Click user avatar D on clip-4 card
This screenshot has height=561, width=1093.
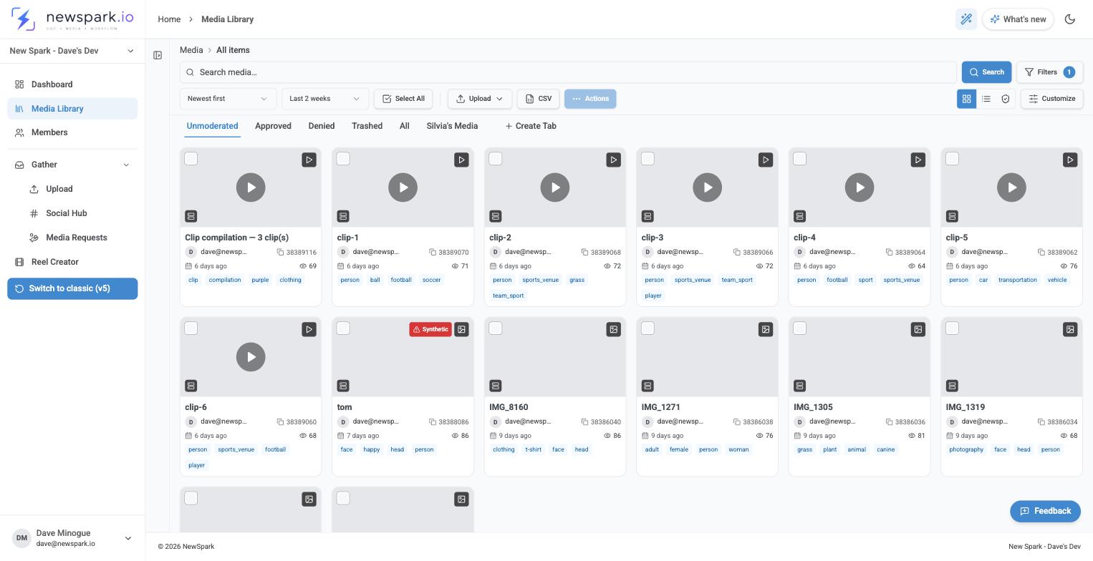click(799, 252)
